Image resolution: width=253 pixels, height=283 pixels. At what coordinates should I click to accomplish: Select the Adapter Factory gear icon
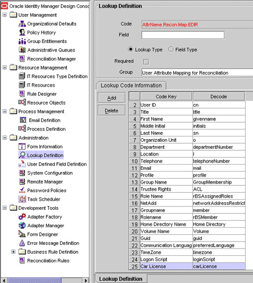coord(22,217)
